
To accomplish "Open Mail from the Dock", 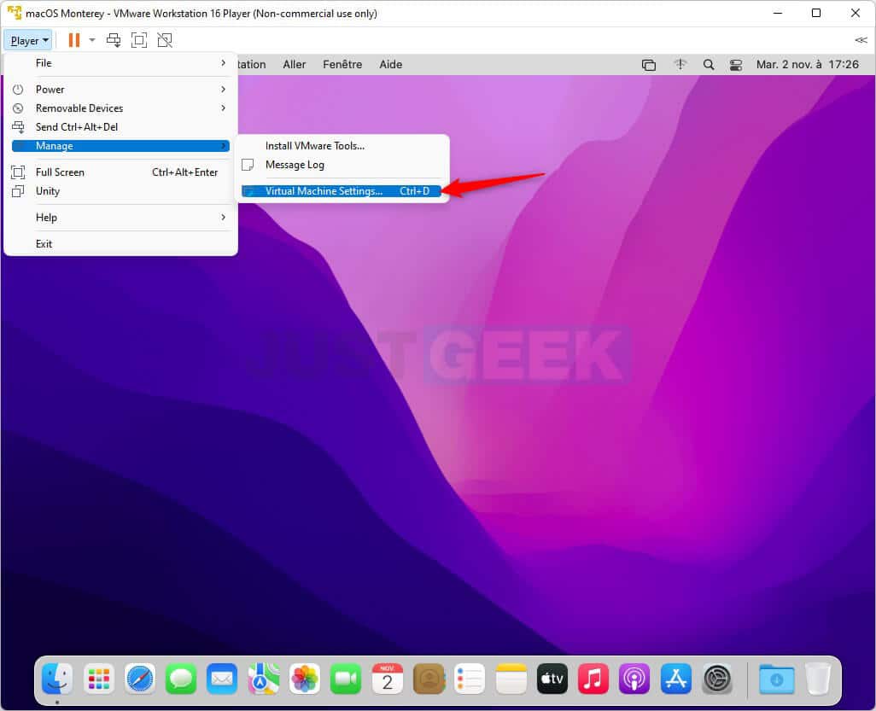I will coord(222,679).
